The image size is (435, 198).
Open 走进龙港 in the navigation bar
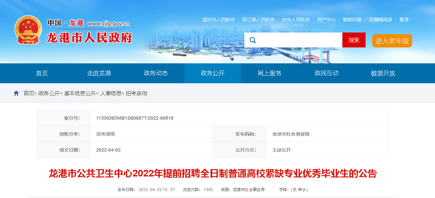tap(99, 73)
